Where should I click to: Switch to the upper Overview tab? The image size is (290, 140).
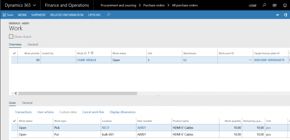click(15, 44)
